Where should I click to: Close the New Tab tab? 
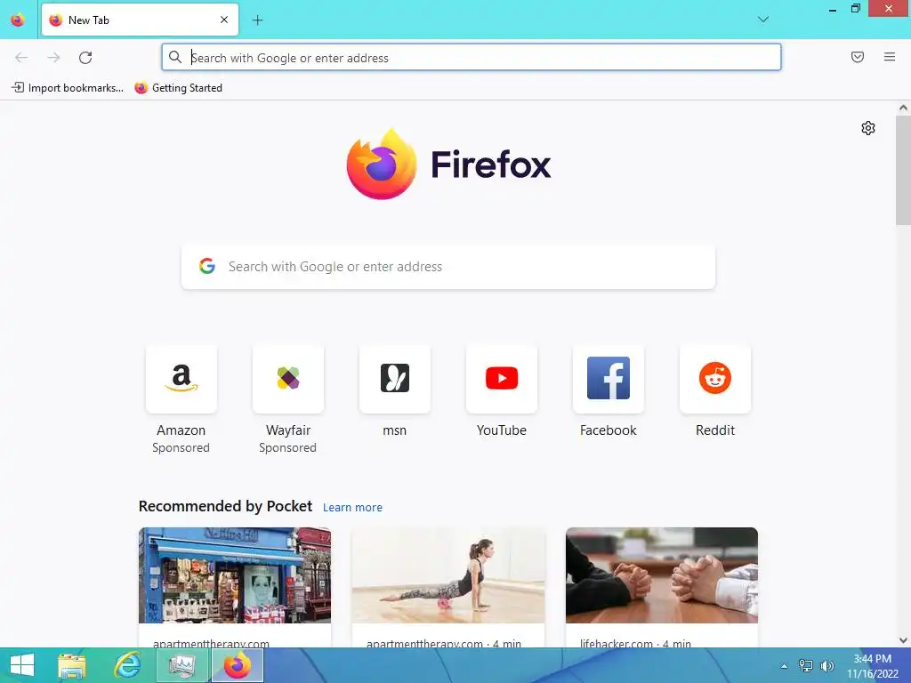(224, 20)
